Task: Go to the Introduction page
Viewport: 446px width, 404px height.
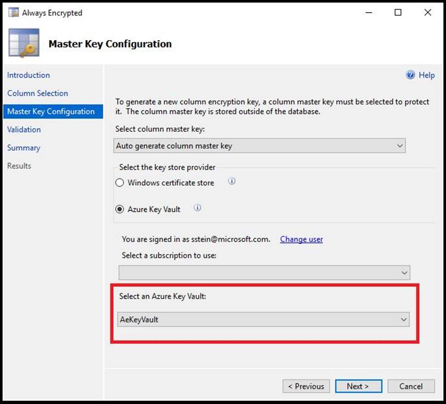Action: click(x=29, y=75)
